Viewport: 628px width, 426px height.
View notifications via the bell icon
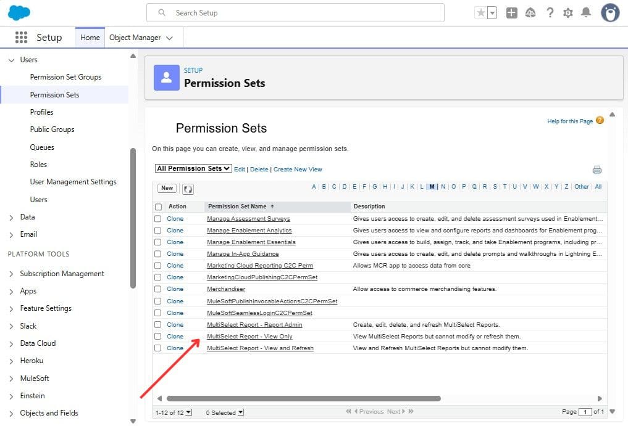pyautogui.click(x=587, y=12)
